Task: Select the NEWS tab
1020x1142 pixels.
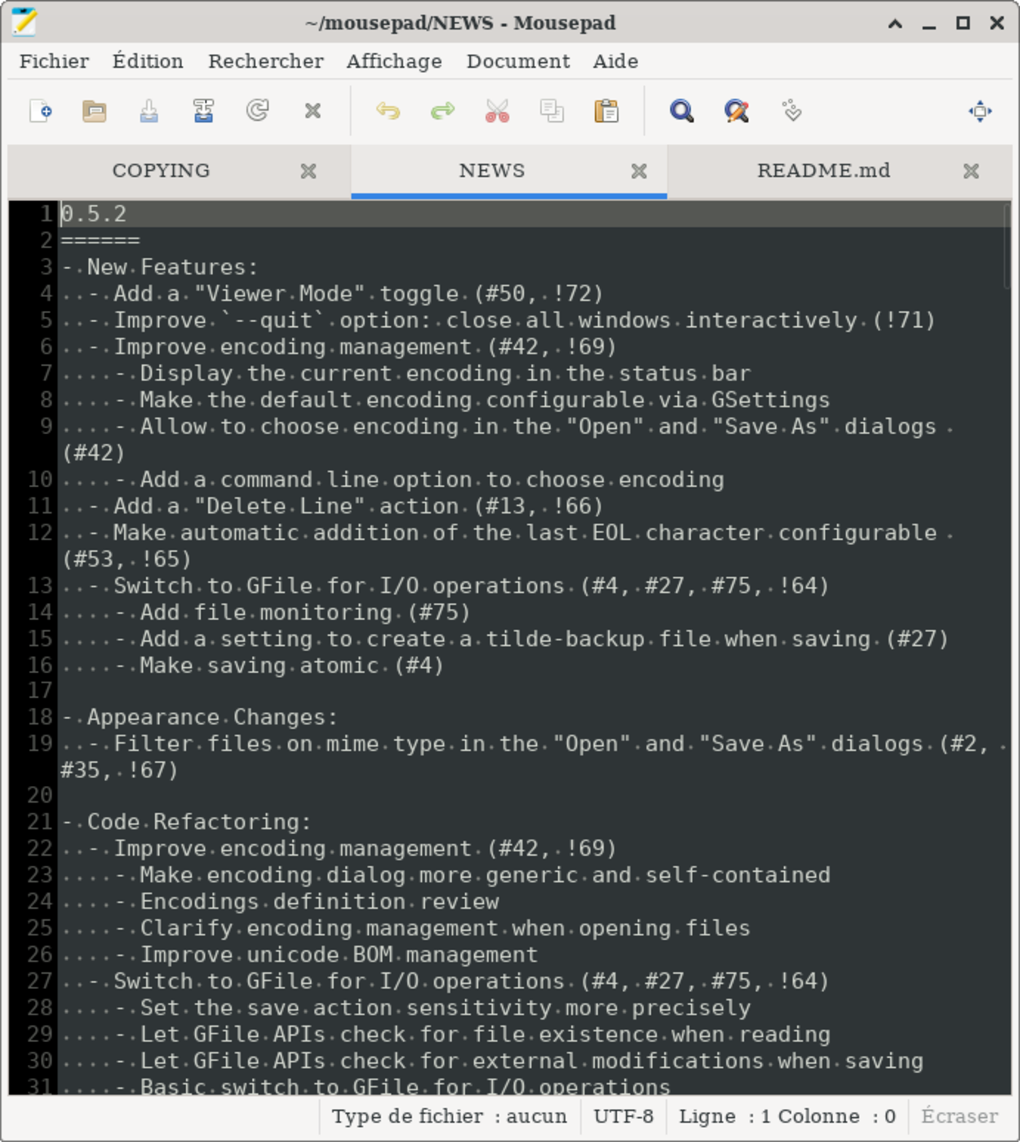Action: click(492, 170)
